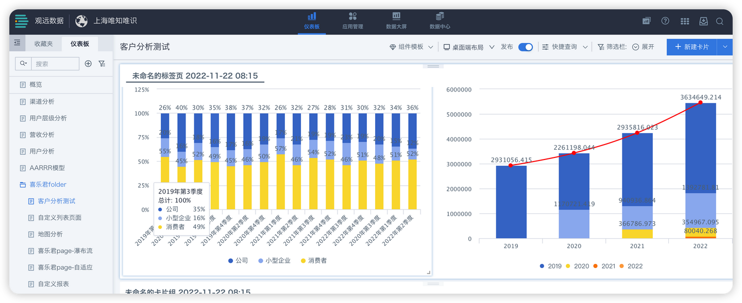Click the page icon beside AARRR模型
This screenshot has height=303, width=742.
click(23, 168)
